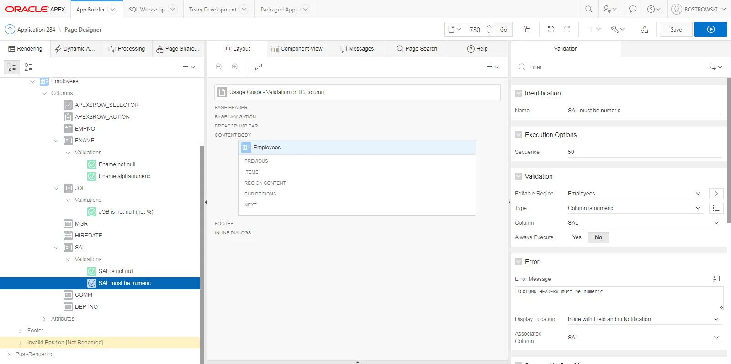
Task: Open the search magnifier in header
Action: [589, 9]
